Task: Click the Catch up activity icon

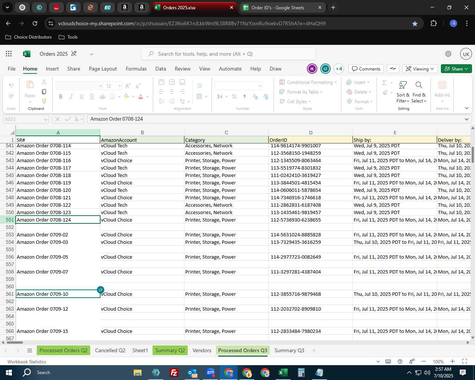Action: pyautogui.click(x=393, y=69)
